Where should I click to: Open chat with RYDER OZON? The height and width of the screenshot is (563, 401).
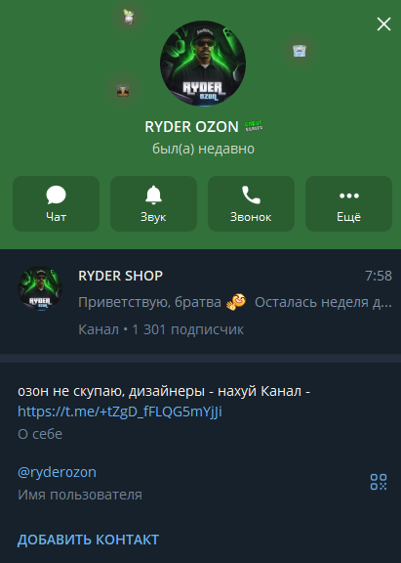56,203
